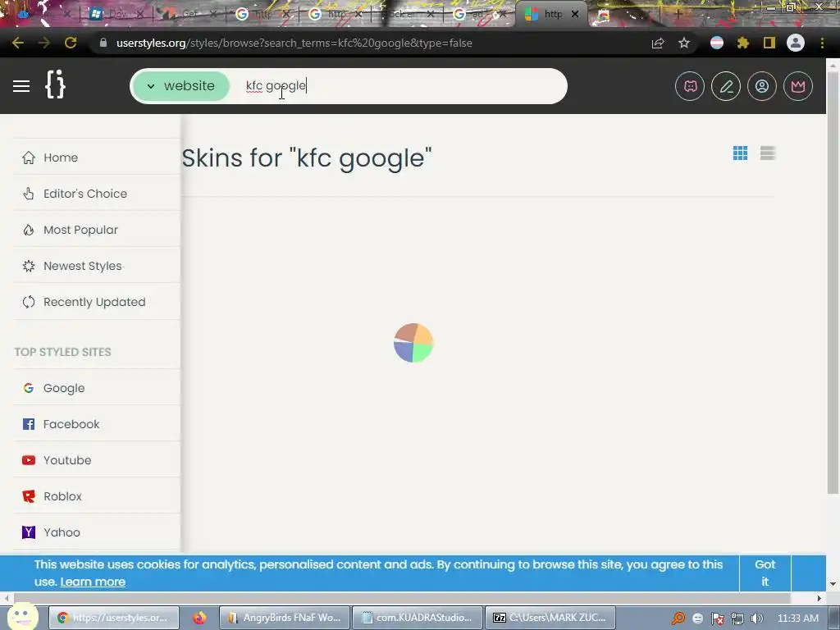Open a new browser tab
The image size is (840, 630).
coord(678,15)
